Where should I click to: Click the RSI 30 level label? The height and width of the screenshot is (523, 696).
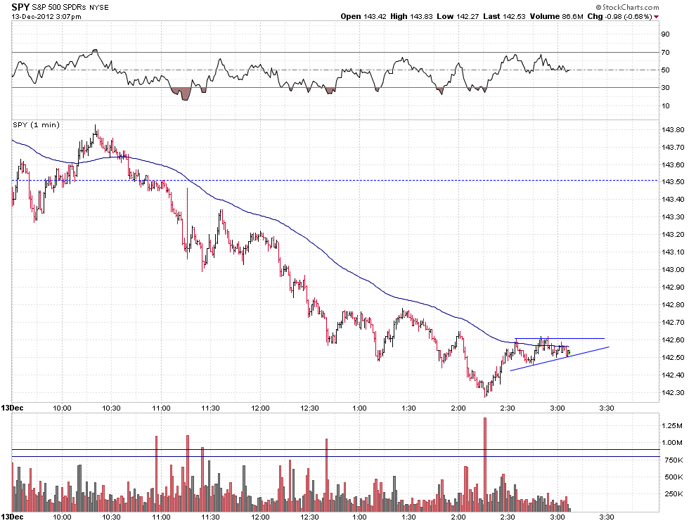(665, 88)
